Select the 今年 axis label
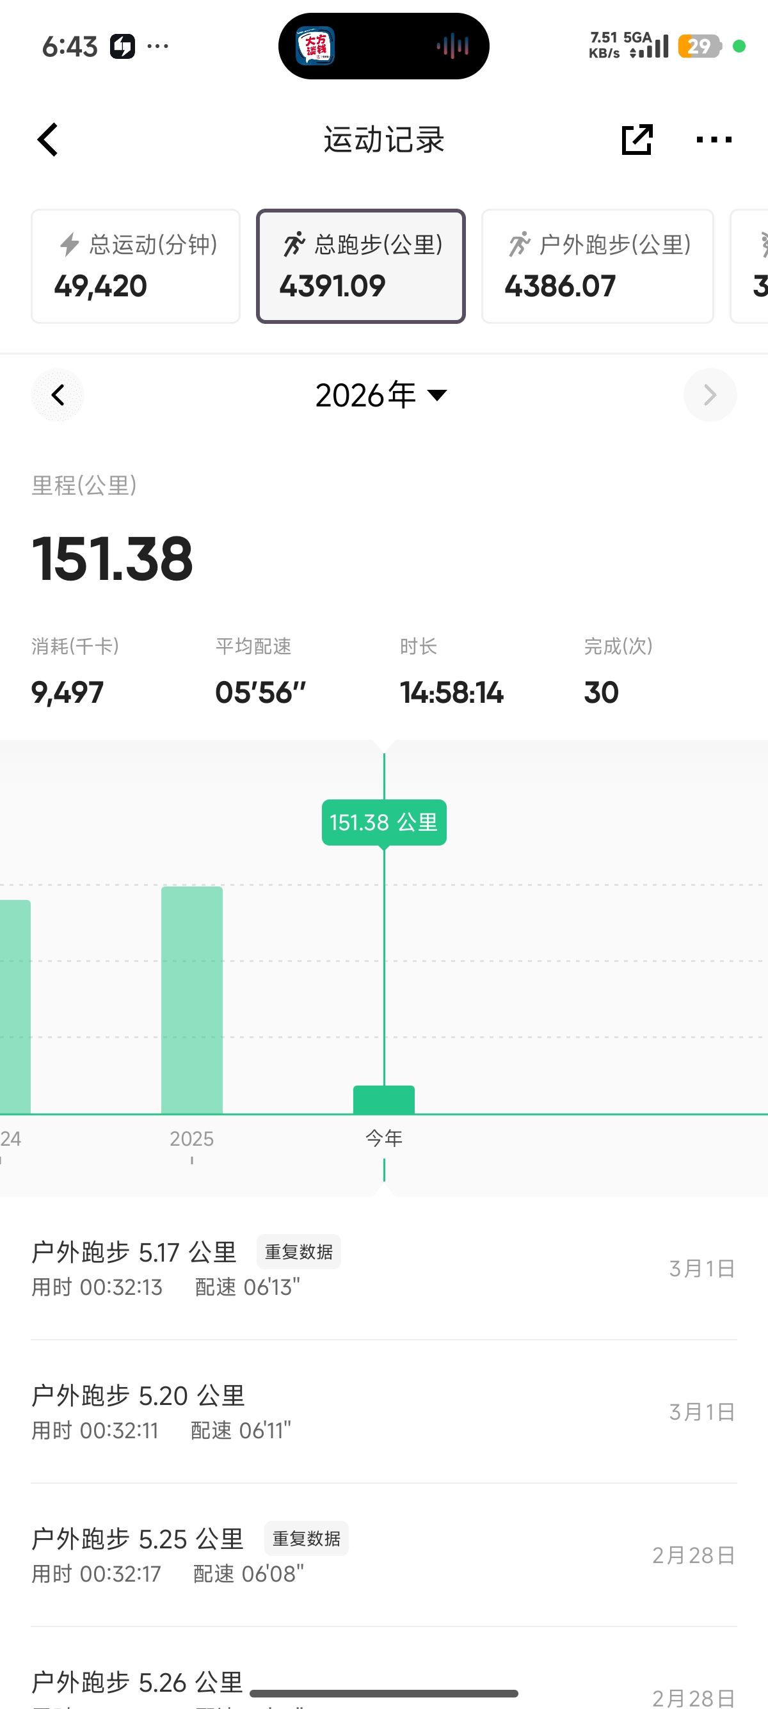This screenshot has width=768, height=1709. click(x=384, y=1139)
